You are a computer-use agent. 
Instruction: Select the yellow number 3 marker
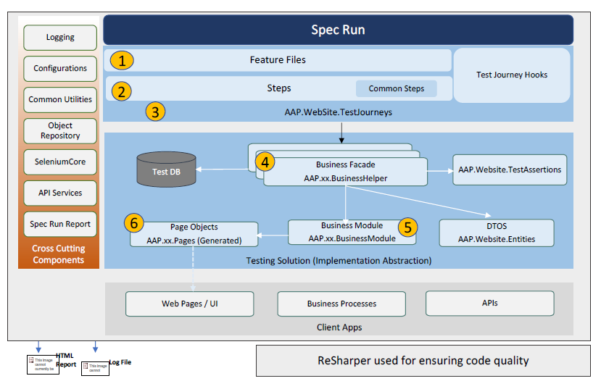click(155, 112)
